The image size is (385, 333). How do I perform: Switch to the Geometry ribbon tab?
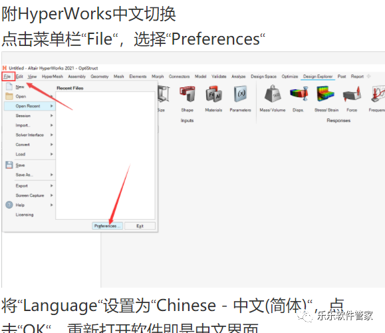tap(100, 77)
